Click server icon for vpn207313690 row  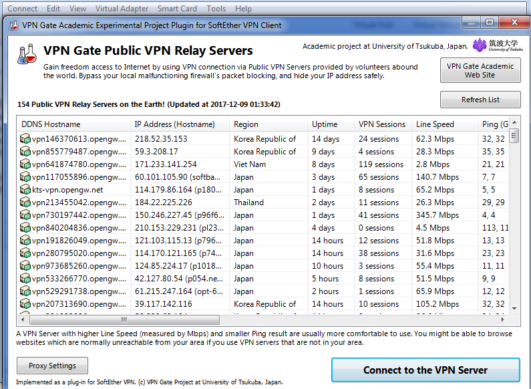coord(25,304)
